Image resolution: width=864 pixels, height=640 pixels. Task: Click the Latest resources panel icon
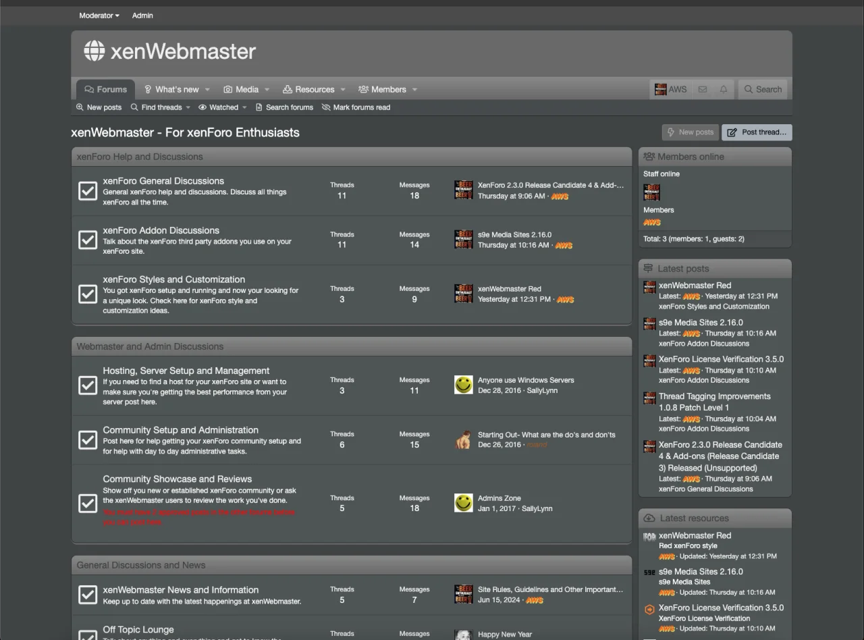click(648, 518)
